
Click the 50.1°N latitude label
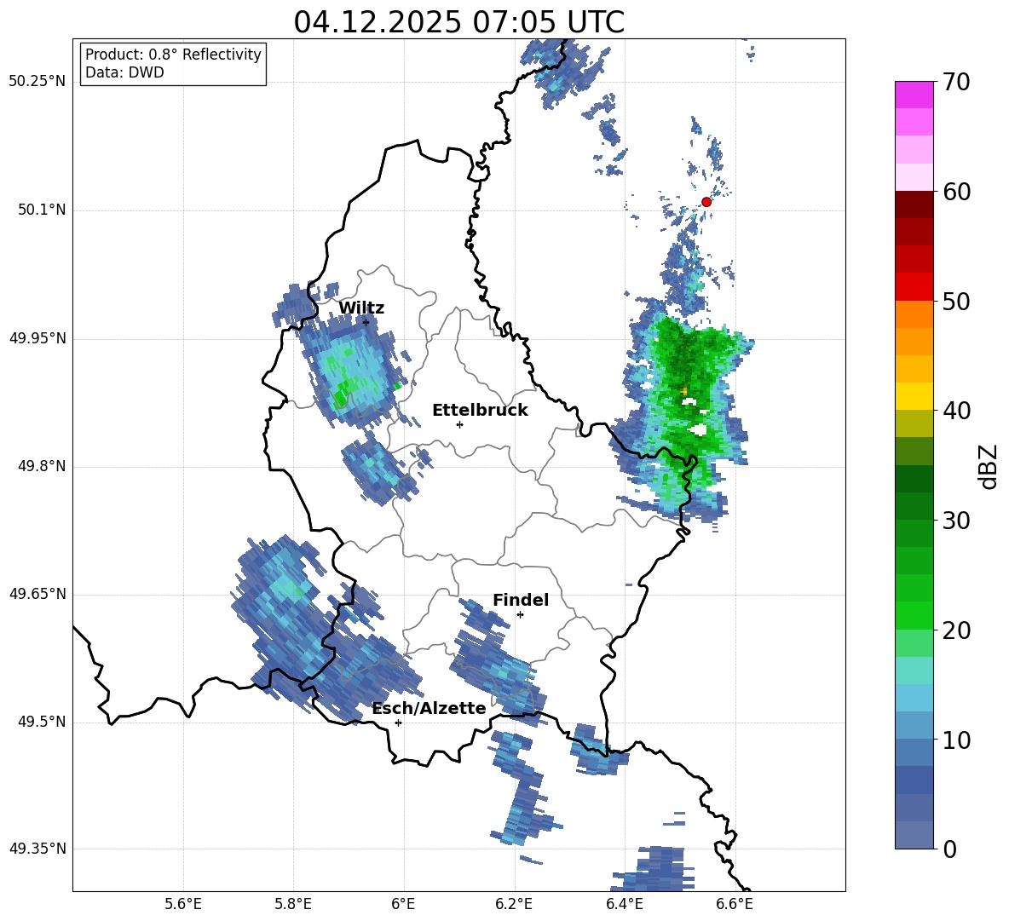(42, 210)
